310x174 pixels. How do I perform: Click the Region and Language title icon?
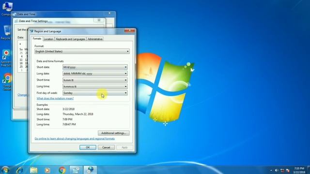coord(31,31)
